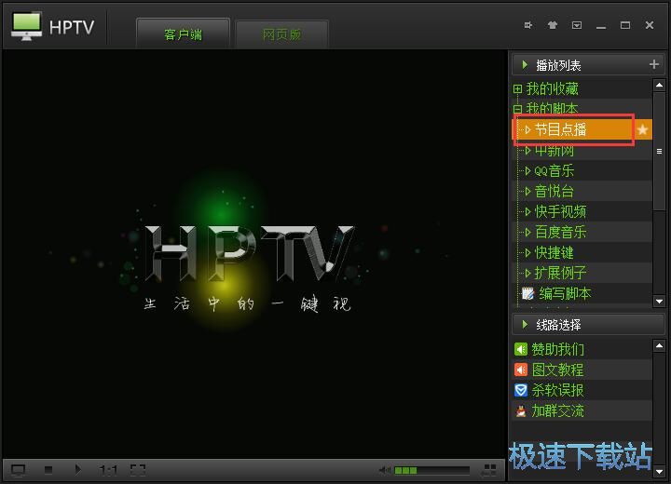Image resolution: width=671 pixels, height=484 pixels.
Task: Click the play triangle before QQ音乐
Action: (527, 170)
